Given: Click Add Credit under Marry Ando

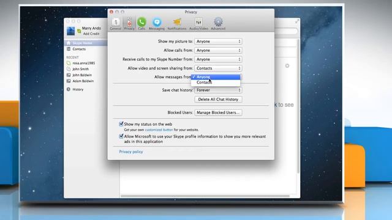Looking at the screenshot, I should click(91, 34).
